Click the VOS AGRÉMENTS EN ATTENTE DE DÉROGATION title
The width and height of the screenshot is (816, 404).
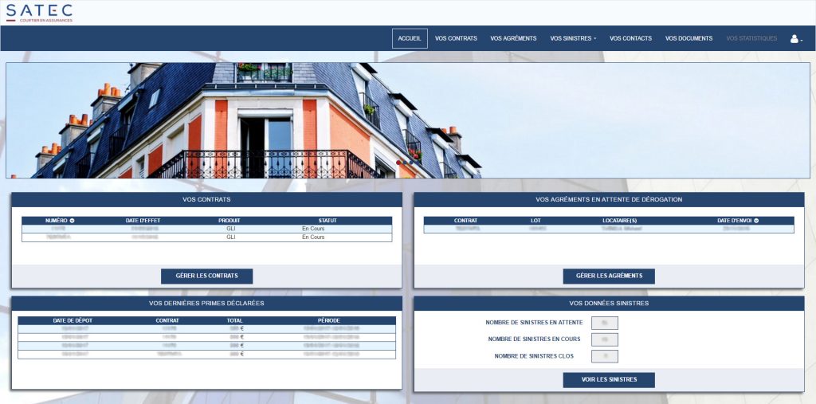click(x=609, y=200)
